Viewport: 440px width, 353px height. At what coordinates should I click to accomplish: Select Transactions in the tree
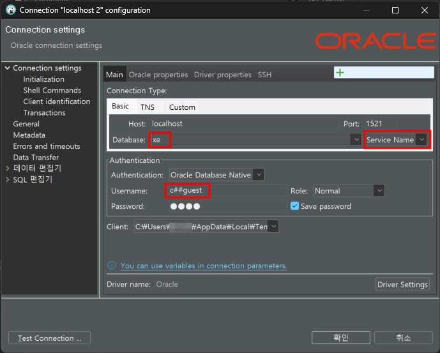[x=44, y=113]
